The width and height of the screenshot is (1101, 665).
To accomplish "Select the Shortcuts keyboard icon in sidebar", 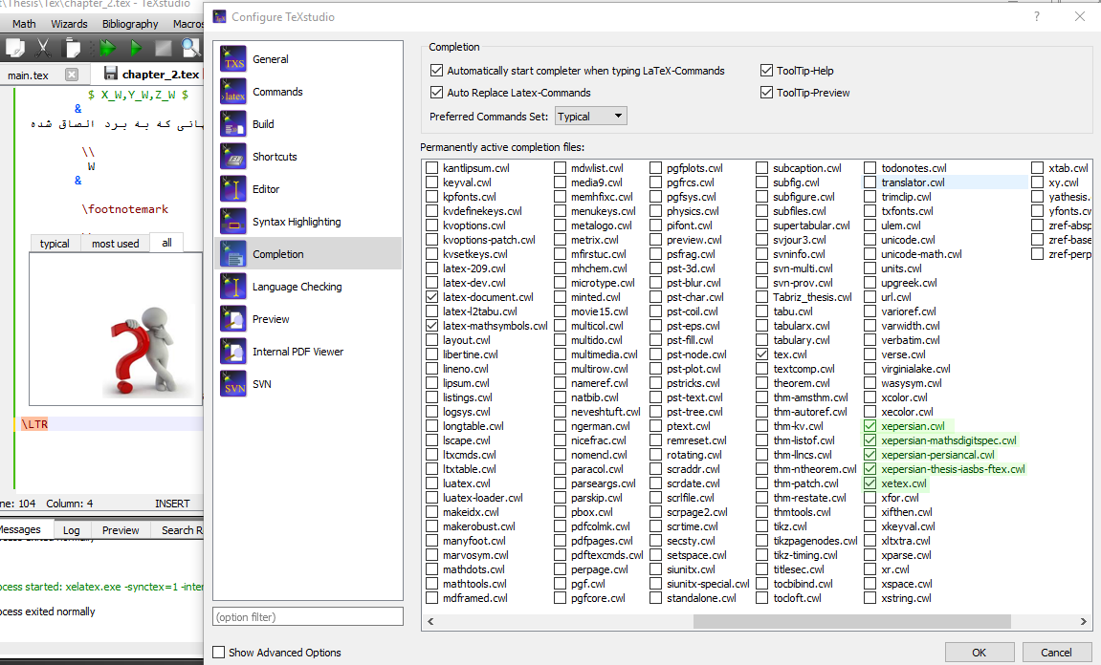I will point(233,157).
